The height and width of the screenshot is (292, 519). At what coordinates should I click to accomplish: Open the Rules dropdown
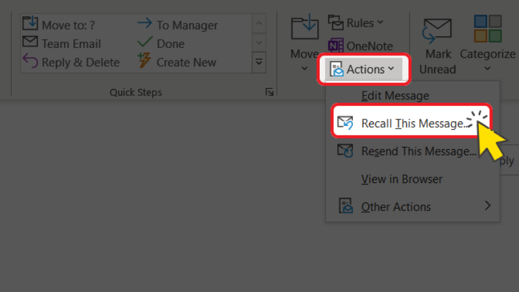(356, 23)
